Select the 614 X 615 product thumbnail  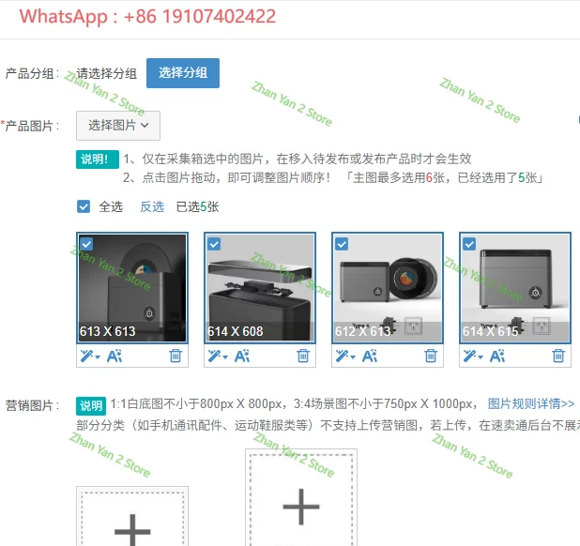(x=515, y=288)
